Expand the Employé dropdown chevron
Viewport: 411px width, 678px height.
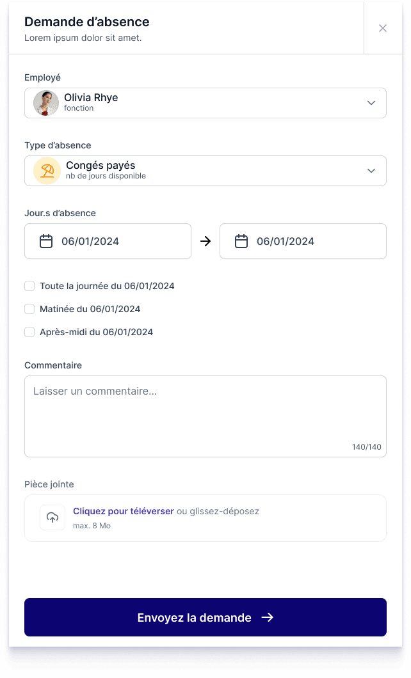point(371,103)
